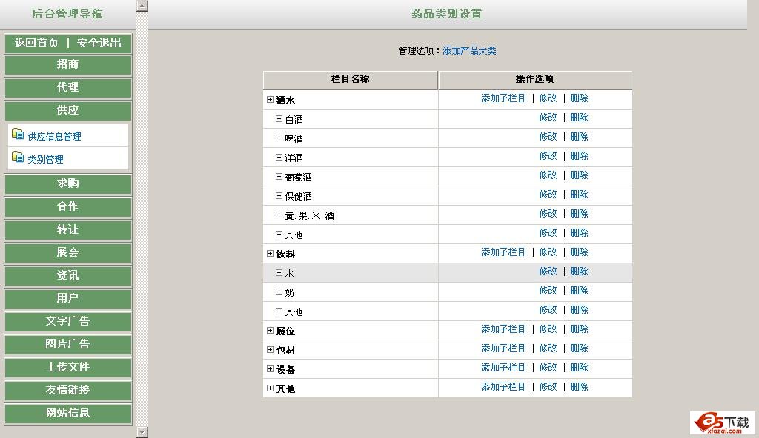Expand the 展位 category
Image resolution: width=759 pixels, height=438 pixels.
[x=270, y=330]
